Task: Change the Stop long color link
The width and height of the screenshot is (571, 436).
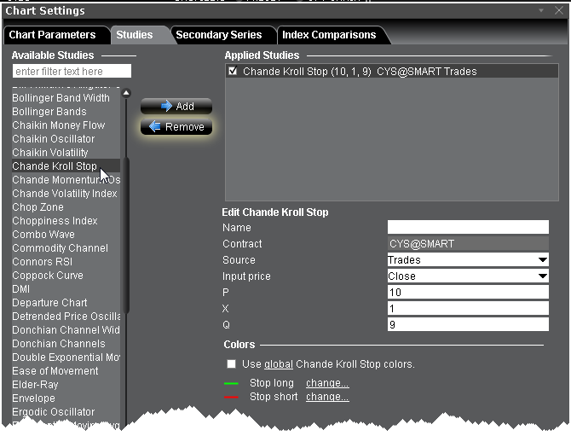Action: pos(327,384)
